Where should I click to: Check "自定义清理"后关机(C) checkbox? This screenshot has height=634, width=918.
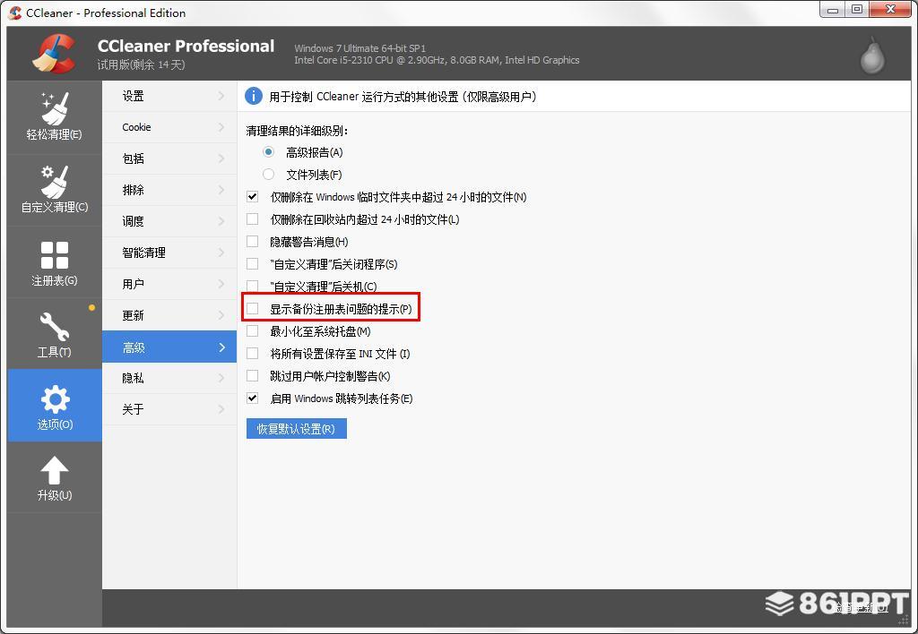(x=252, y=286)
